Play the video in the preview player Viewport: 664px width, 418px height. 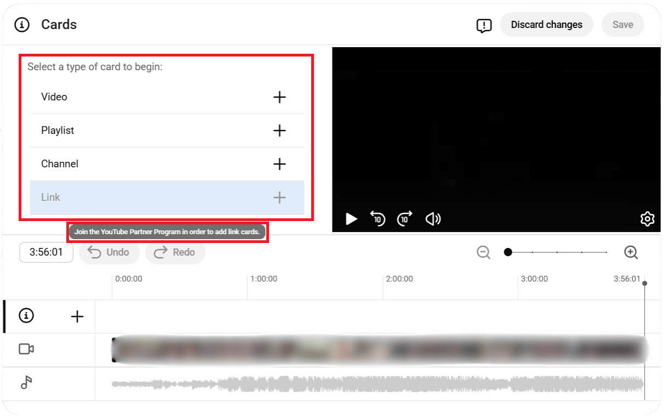(x=351, y=219)
